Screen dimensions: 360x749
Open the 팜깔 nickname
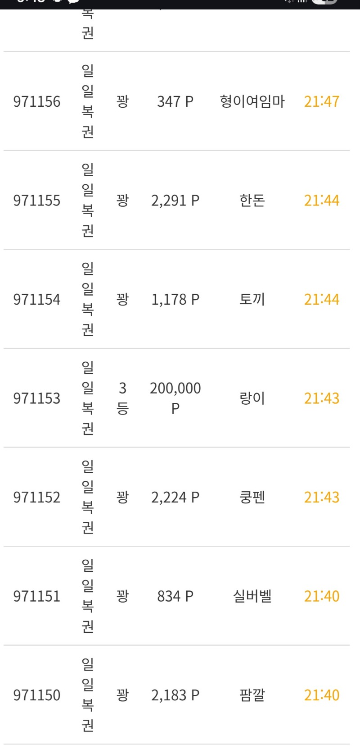click(x=252, y=695)
